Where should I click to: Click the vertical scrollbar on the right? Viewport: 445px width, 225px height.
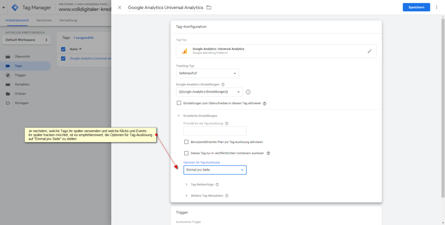click(443, 108)
